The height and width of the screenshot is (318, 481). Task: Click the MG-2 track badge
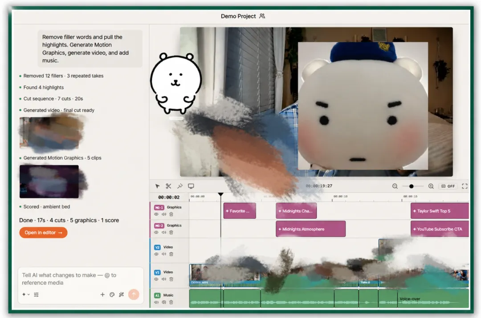[x=159, y=225]
